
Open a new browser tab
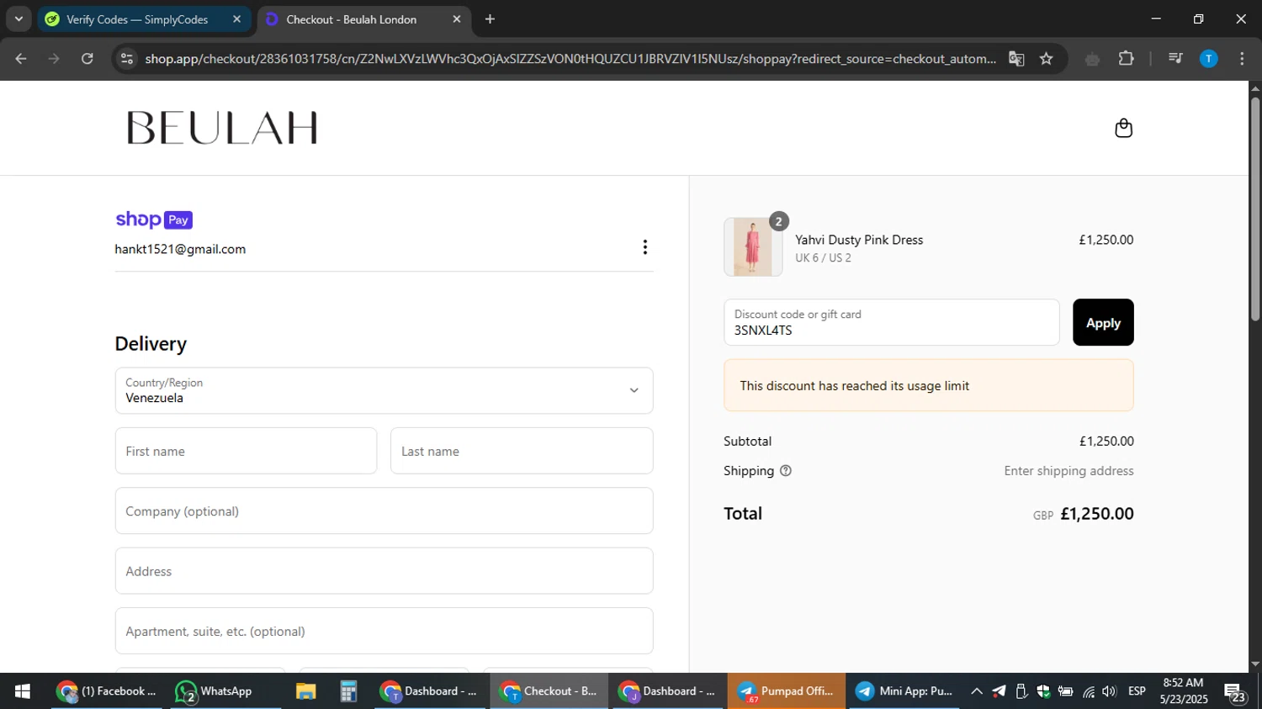point(490,19)
